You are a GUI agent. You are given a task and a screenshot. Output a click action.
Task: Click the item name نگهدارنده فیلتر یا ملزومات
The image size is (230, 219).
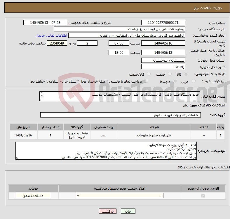154,135
